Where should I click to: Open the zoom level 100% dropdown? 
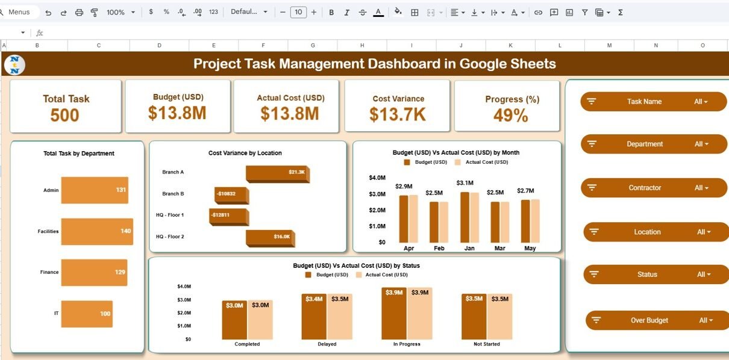(x=120, y=12)
